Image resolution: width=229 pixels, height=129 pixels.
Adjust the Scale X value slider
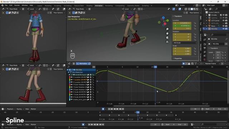pos(182,49)
